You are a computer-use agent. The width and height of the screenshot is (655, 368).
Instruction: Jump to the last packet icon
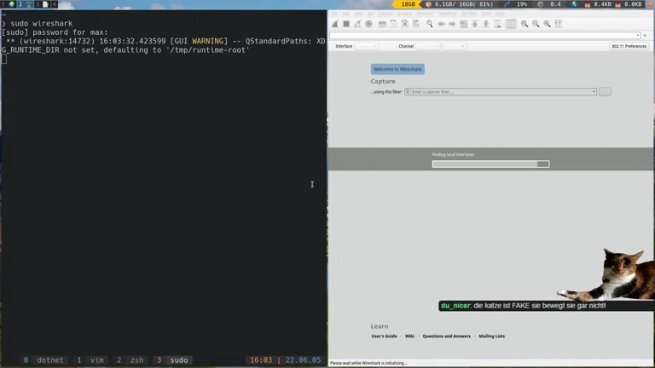(x=486, y=24)
